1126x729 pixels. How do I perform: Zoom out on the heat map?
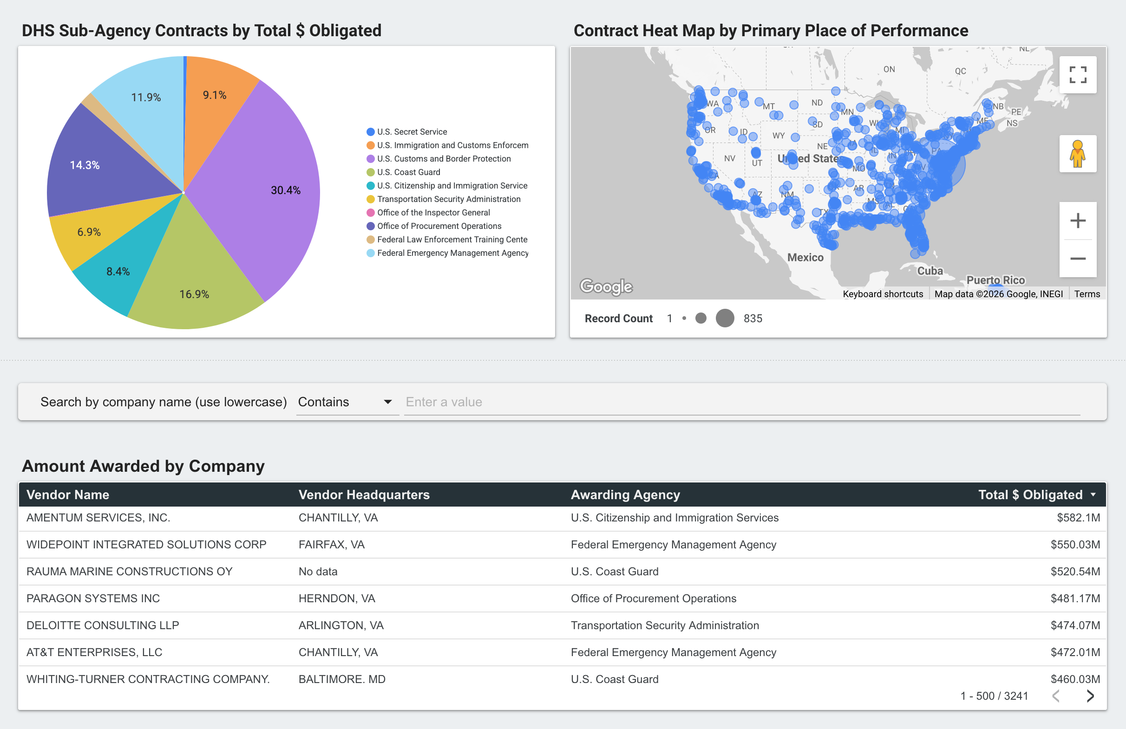point(1077,258)
